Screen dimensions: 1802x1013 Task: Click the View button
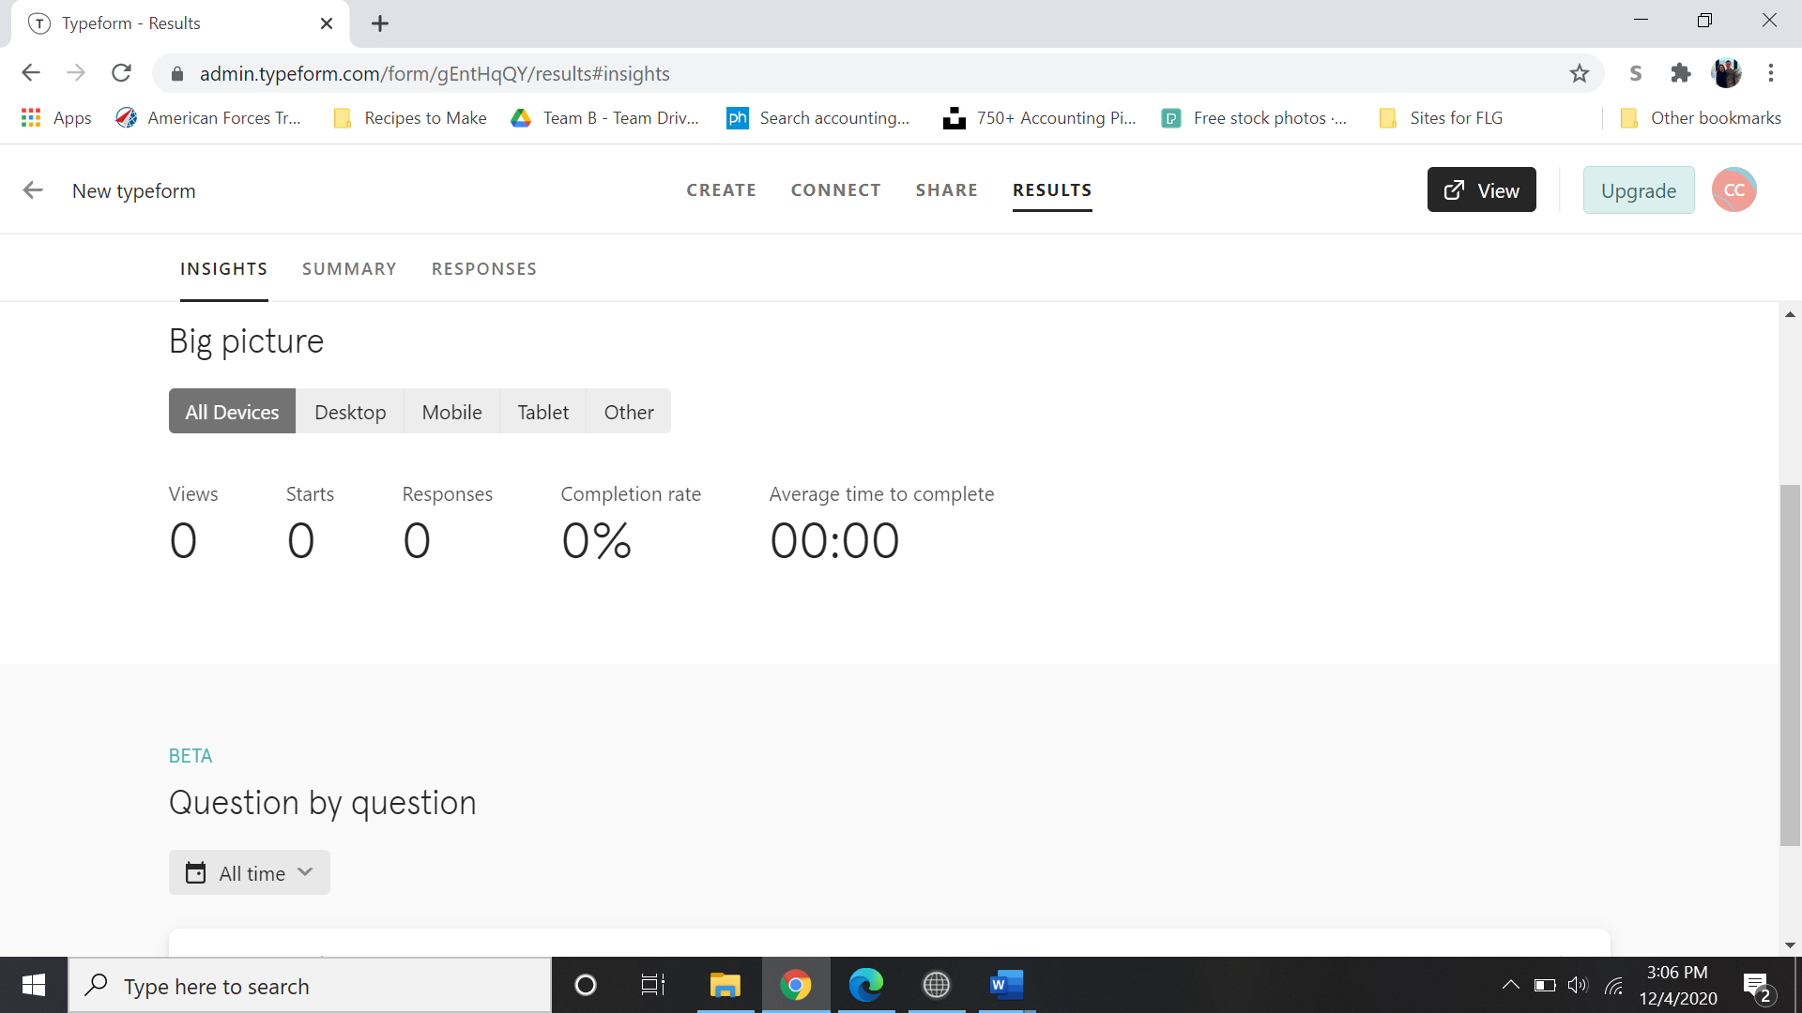click(1481, 190)
